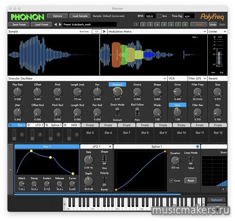Click the Spline 1 Loop Mode slider
The width and height of the screenshot is (235, 221).
click(x=191, y=161)
